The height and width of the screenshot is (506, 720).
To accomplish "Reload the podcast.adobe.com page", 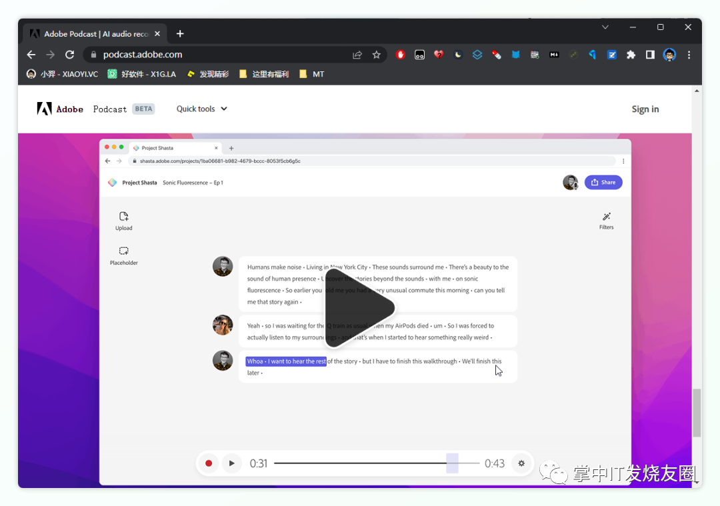I will tap(69, 55).
